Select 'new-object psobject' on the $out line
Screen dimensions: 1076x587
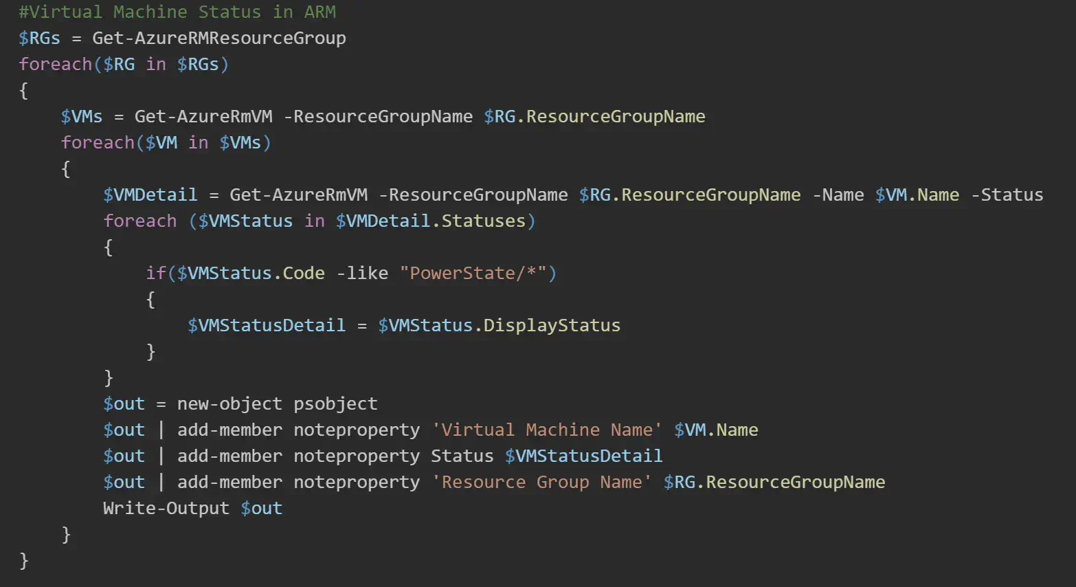coord(276,403)
